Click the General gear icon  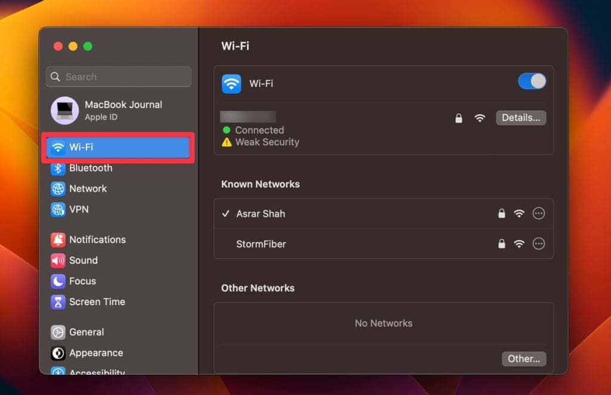[x=58, y=332]
